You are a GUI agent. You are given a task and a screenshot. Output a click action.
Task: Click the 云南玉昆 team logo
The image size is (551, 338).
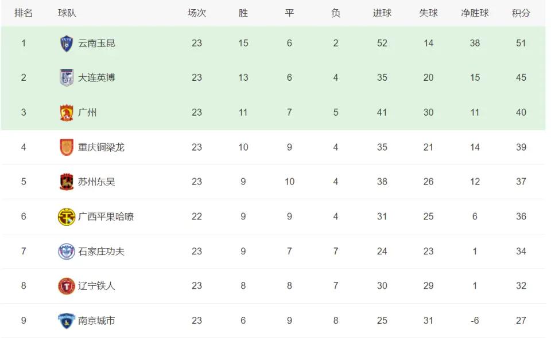point(67,44)
